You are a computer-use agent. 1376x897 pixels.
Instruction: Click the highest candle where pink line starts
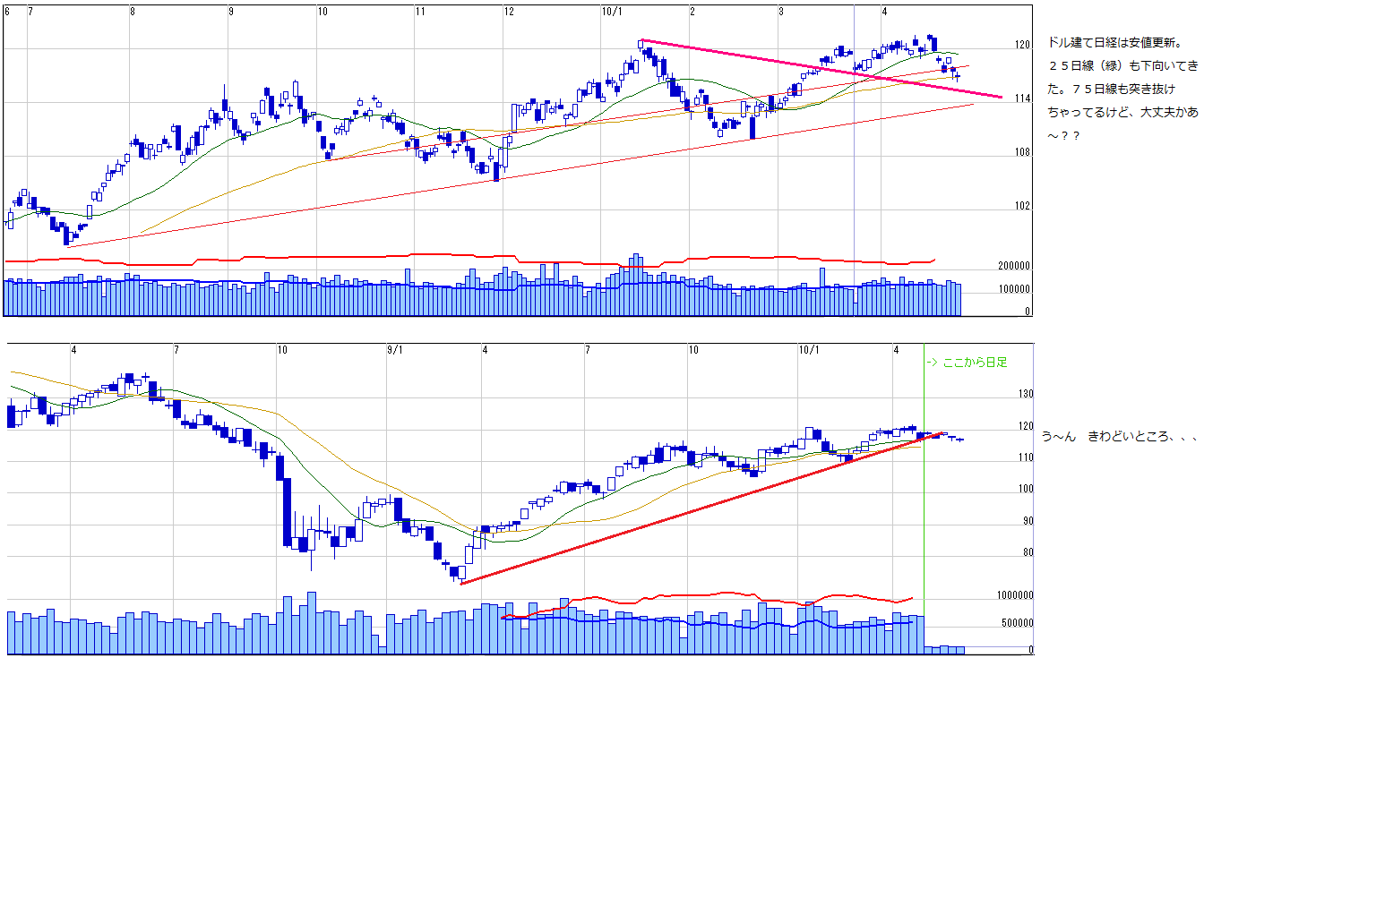tap(641, 43)
